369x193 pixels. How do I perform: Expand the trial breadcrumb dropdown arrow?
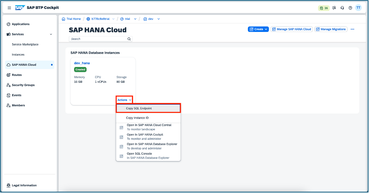click(x=135, y=19)
